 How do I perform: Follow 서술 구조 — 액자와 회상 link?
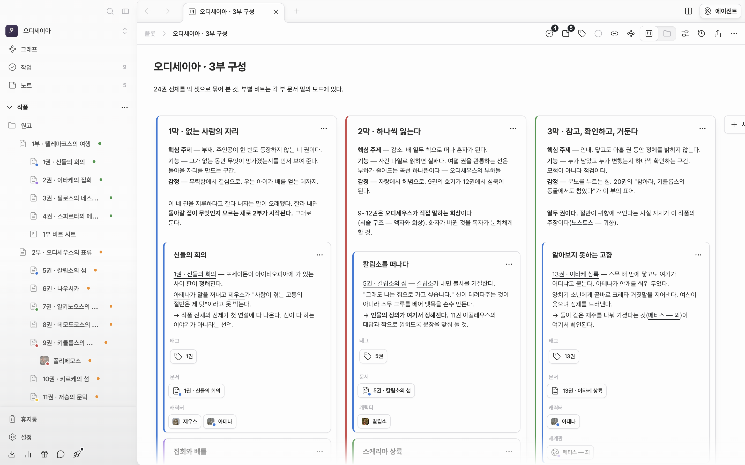point(391,223)
